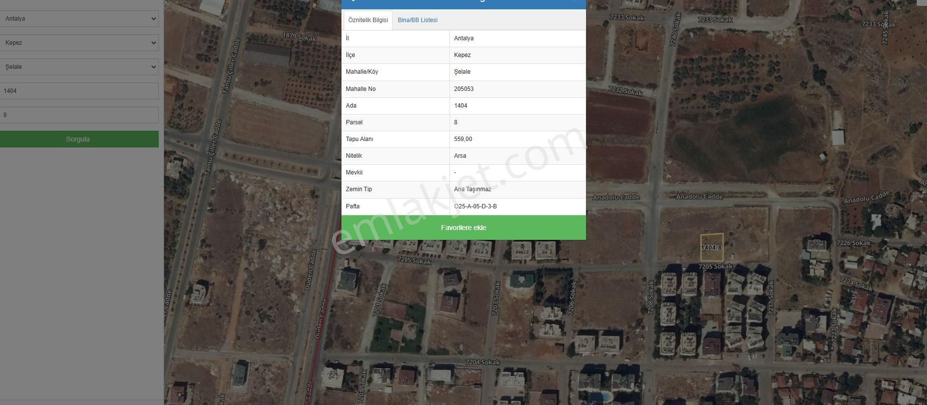Click the Ada input field containing 1404

79,91
